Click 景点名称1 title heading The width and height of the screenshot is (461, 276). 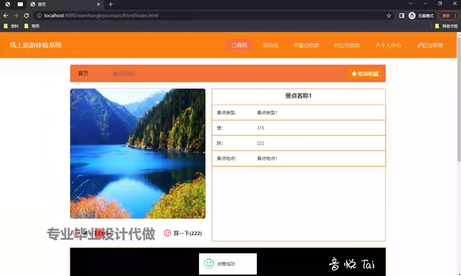coord(298,96)
